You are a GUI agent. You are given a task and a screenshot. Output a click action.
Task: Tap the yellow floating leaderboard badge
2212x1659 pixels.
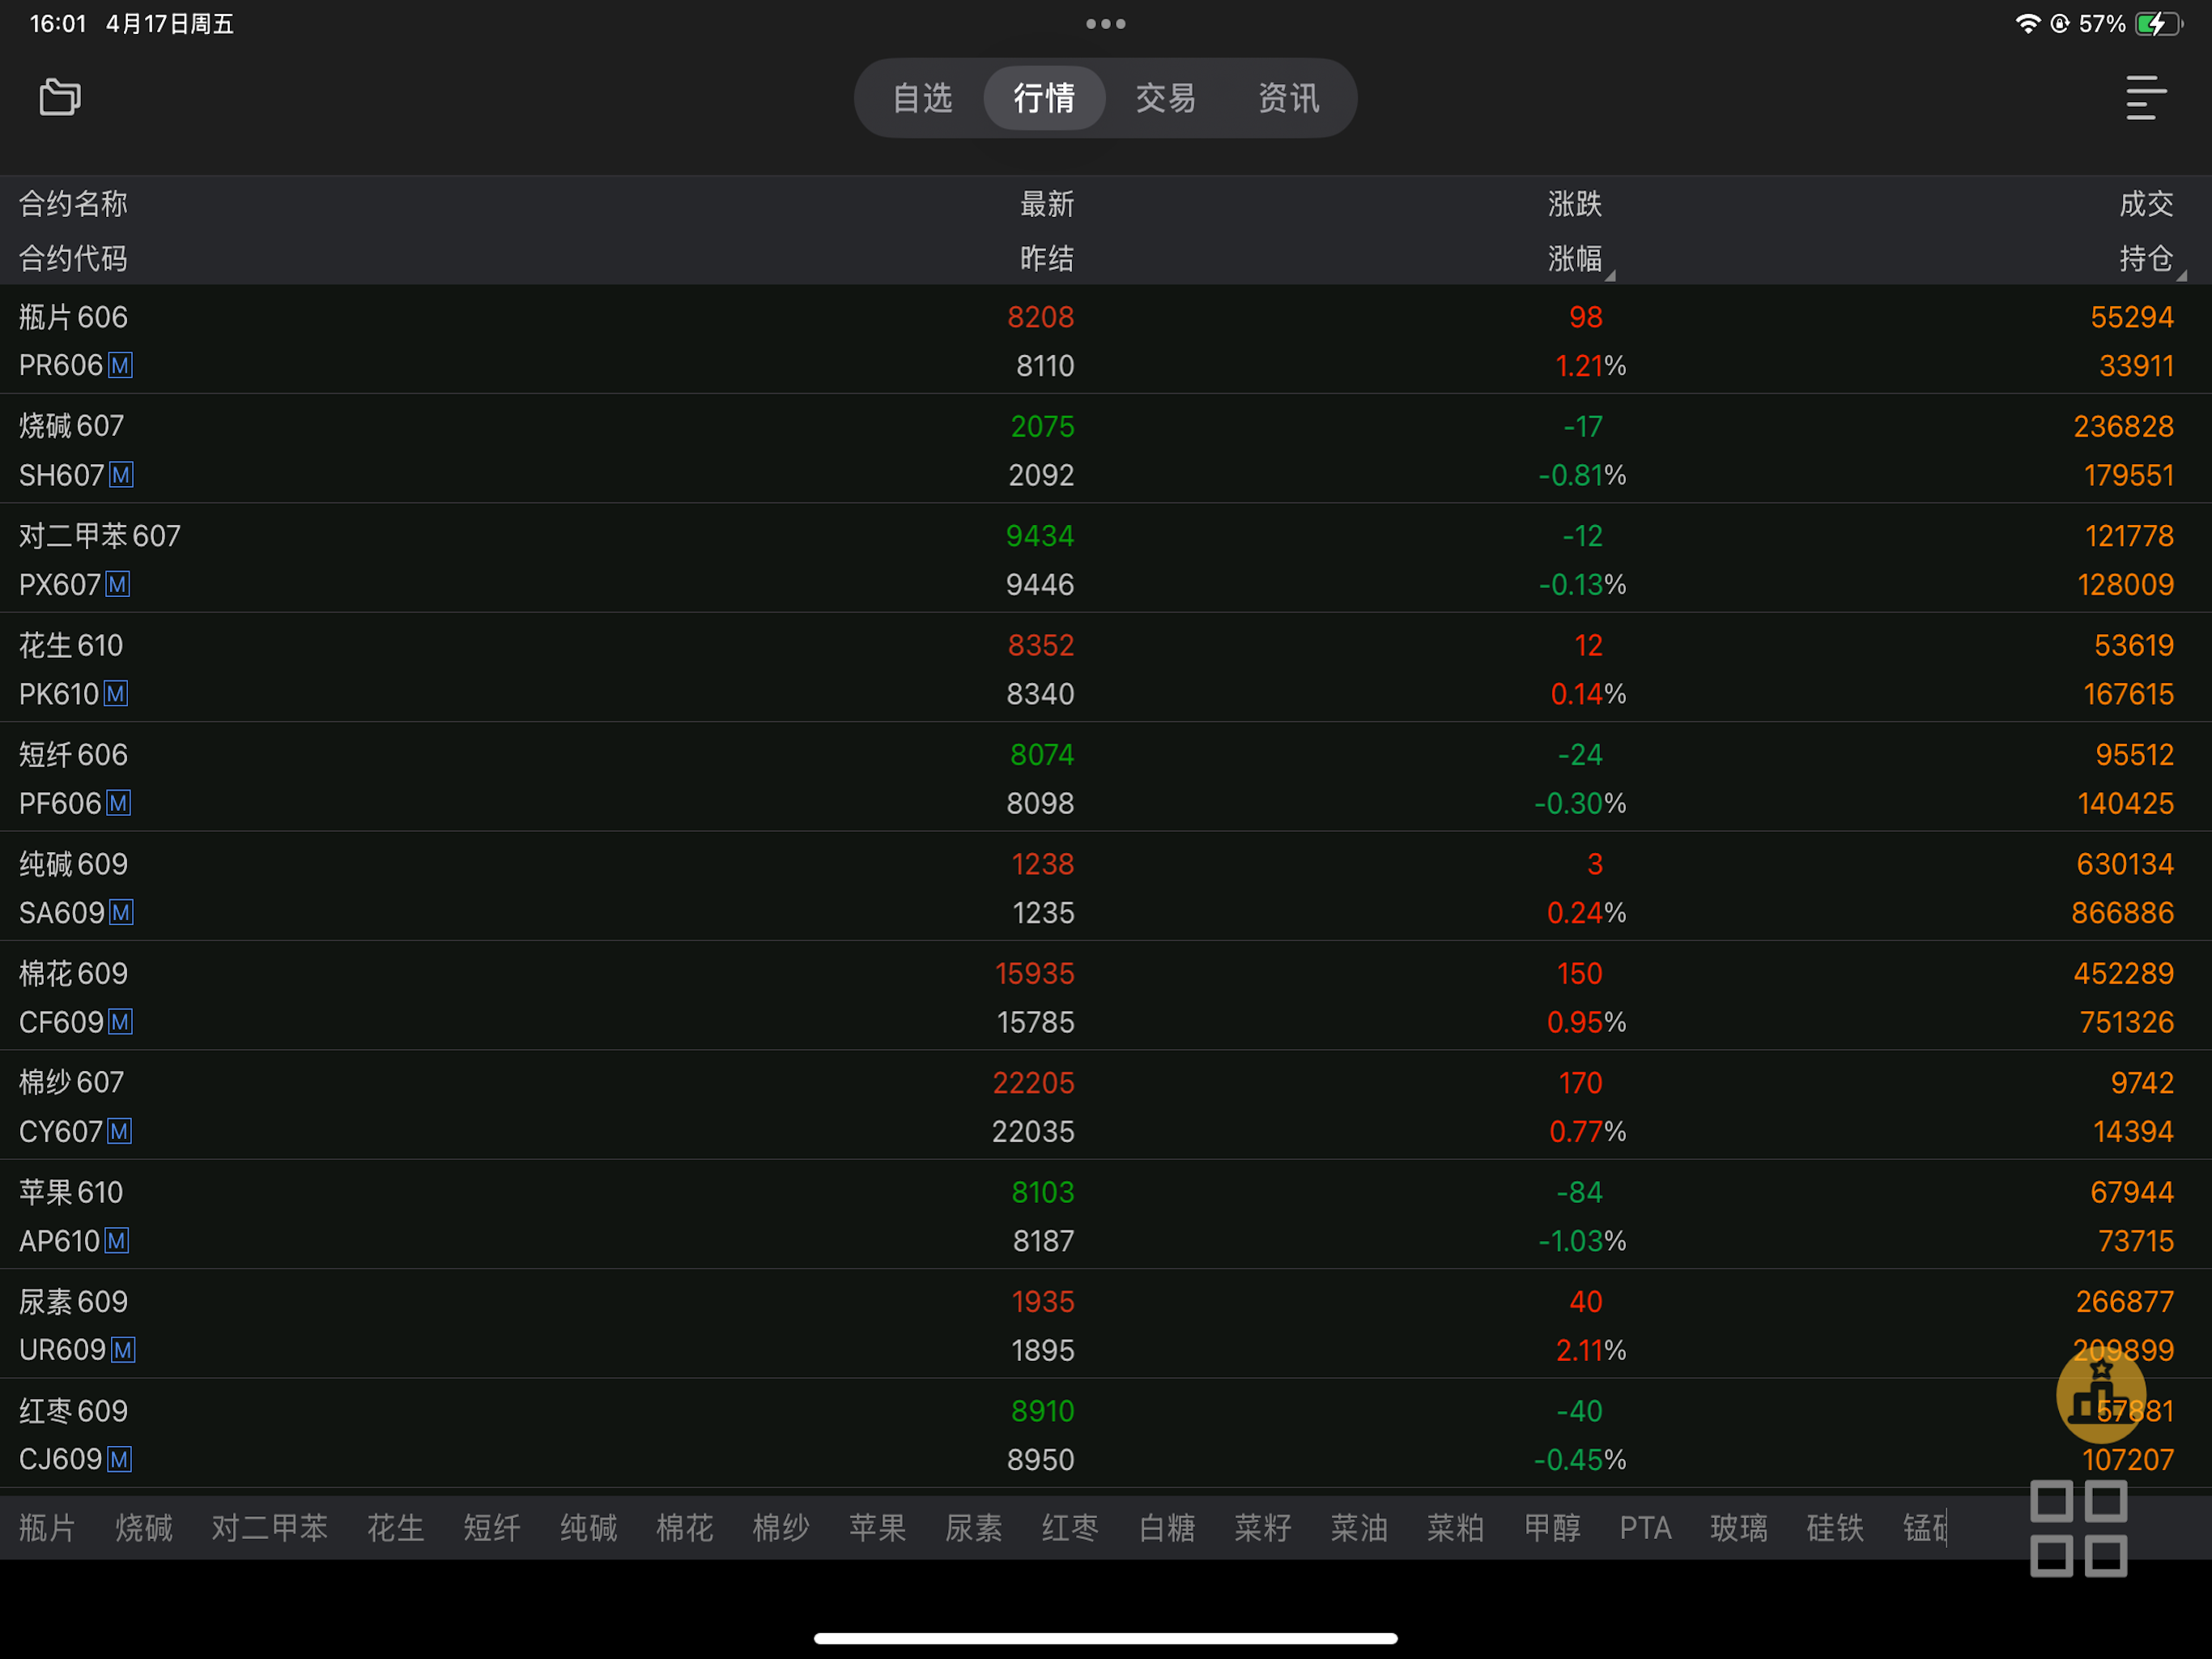(2101, 1396)
